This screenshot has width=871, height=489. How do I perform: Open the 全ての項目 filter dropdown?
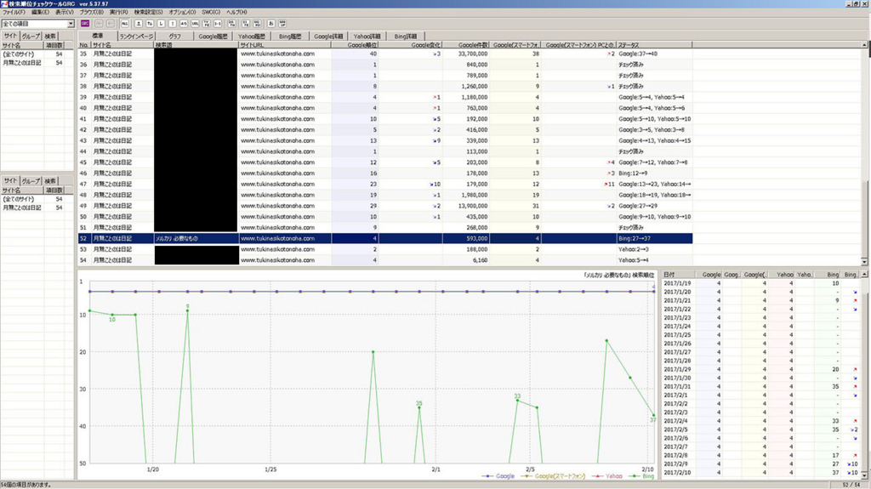click(71, 24)
